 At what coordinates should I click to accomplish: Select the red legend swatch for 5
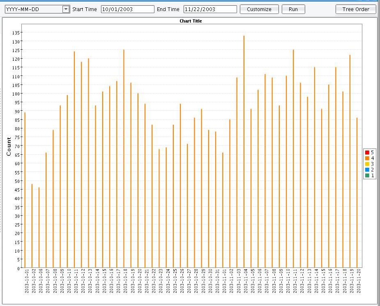[367, 153]
